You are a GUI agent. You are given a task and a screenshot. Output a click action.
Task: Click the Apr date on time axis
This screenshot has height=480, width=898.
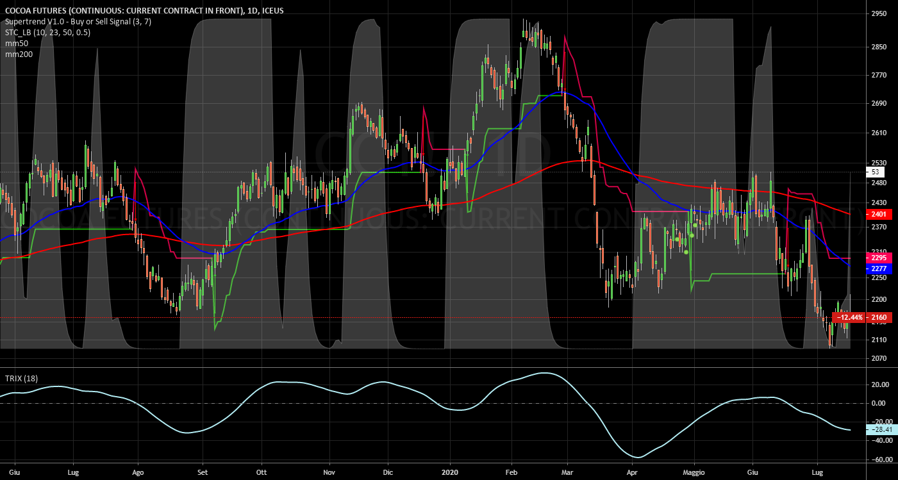(633, 472)
